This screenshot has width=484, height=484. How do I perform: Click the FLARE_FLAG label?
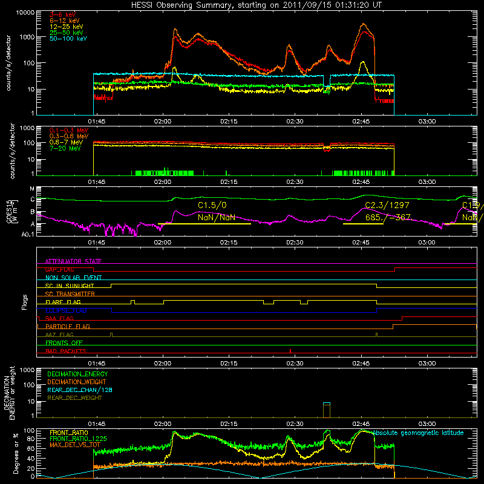point(63,302)
